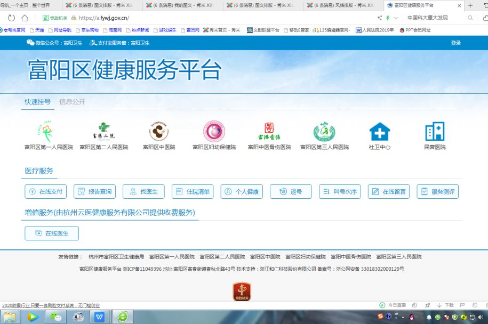Click the 住院清单 button
This screenshot has width=488, height=324.
[x=193, y=191]
